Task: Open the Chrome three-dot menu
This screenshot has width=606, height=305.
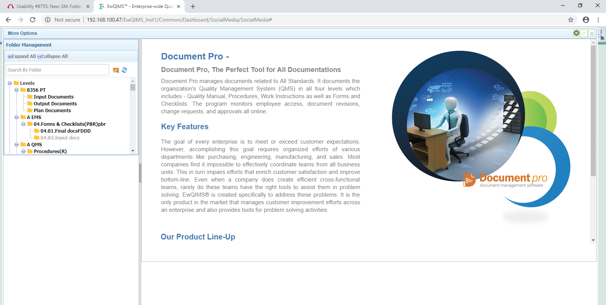Action: coord(598,20)
